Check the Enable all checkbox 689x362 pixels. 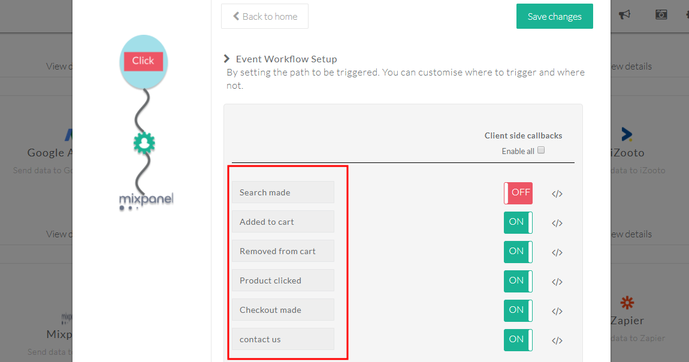[541, 150]
